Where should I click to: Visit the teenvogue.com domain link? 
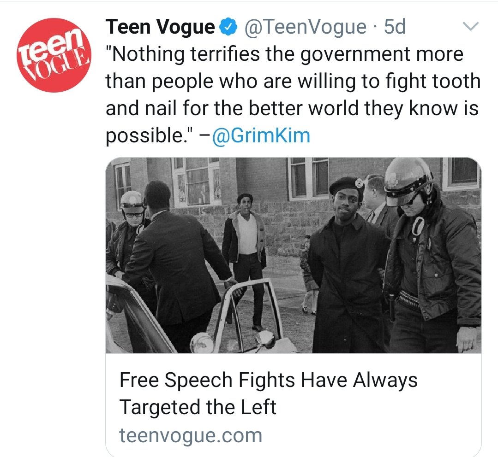tap(191, 435)
